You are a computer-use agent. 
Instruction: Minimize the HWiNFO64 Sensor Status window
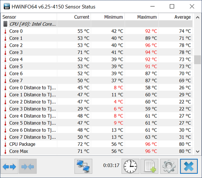152,6
